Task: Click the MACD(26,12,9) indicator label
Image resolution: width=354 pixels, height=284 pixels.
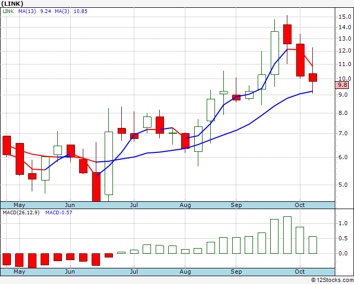Action: 21,213
